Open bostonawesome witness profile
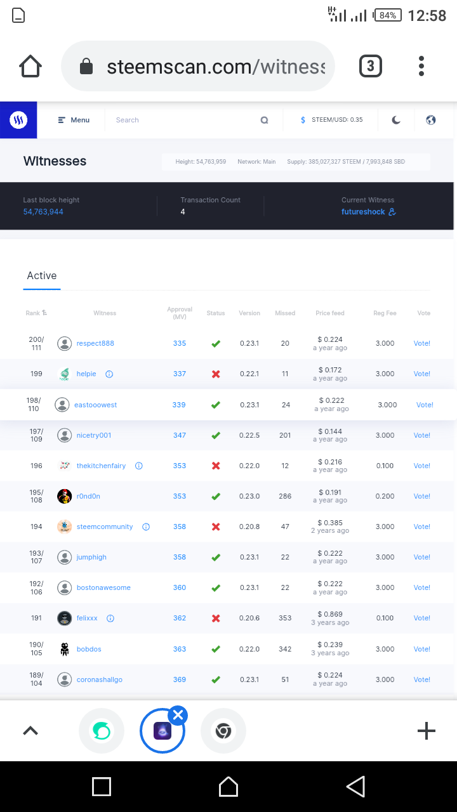 click(x=103, y=587)
